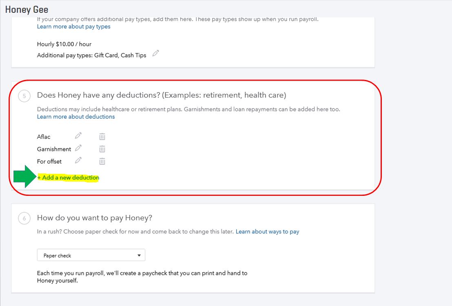Screen dimensions: 452x306
Task: Edit the For offset deduction
Action: point(78,160)
